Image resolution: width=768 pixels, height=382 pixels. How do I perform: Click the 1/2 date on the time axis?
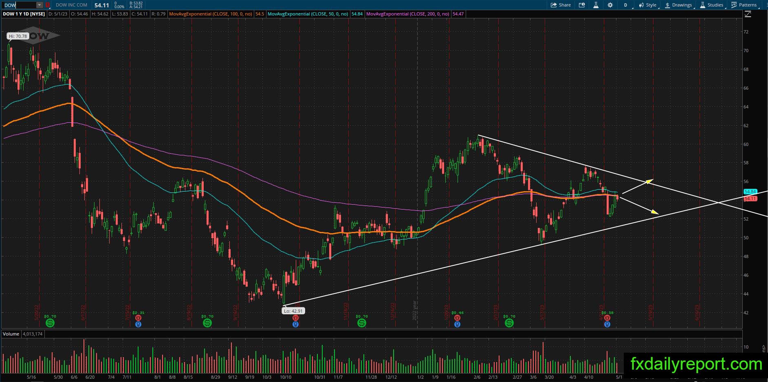point(420,377)
